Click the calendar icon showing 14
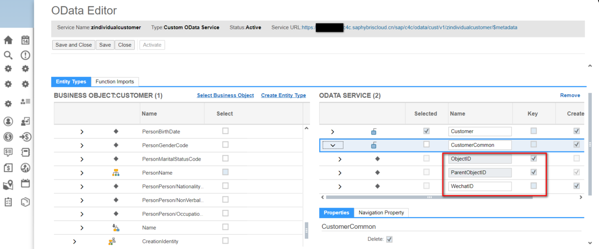 pyautogui.click(x=25, y=41)
